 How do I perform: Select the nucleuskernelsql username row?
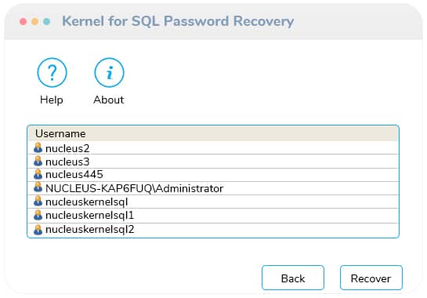pyautogui.click(x=213, y=202)
